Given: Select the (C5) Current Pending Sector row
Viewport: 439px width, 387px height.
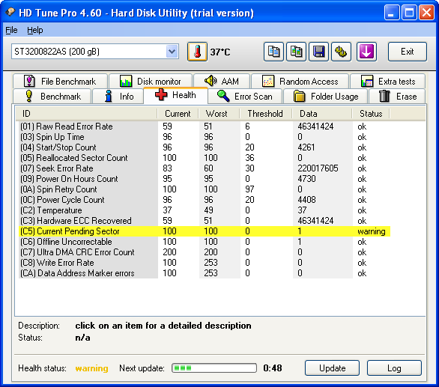Looking at the screenshot, I should tap(205, 231).
